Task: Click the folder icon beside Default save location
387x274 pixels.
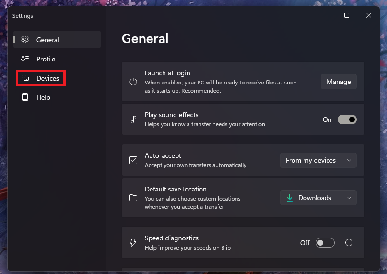Action: 133,198
